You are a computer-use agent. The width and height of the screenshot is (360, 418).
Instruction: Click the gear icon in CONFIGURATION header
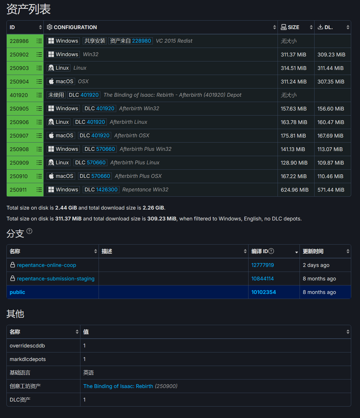50,27
